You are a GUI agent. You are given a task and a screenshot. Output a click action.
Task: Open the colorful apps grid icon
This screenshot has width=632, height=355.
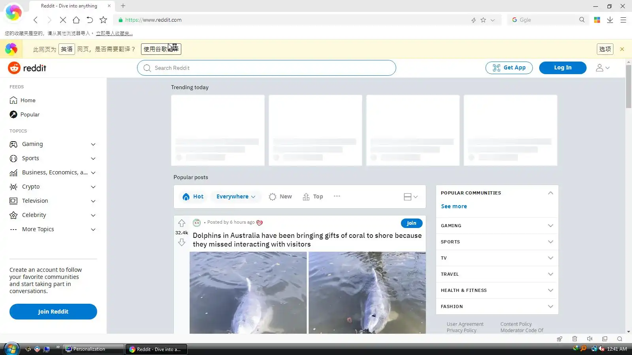point(597,20)
